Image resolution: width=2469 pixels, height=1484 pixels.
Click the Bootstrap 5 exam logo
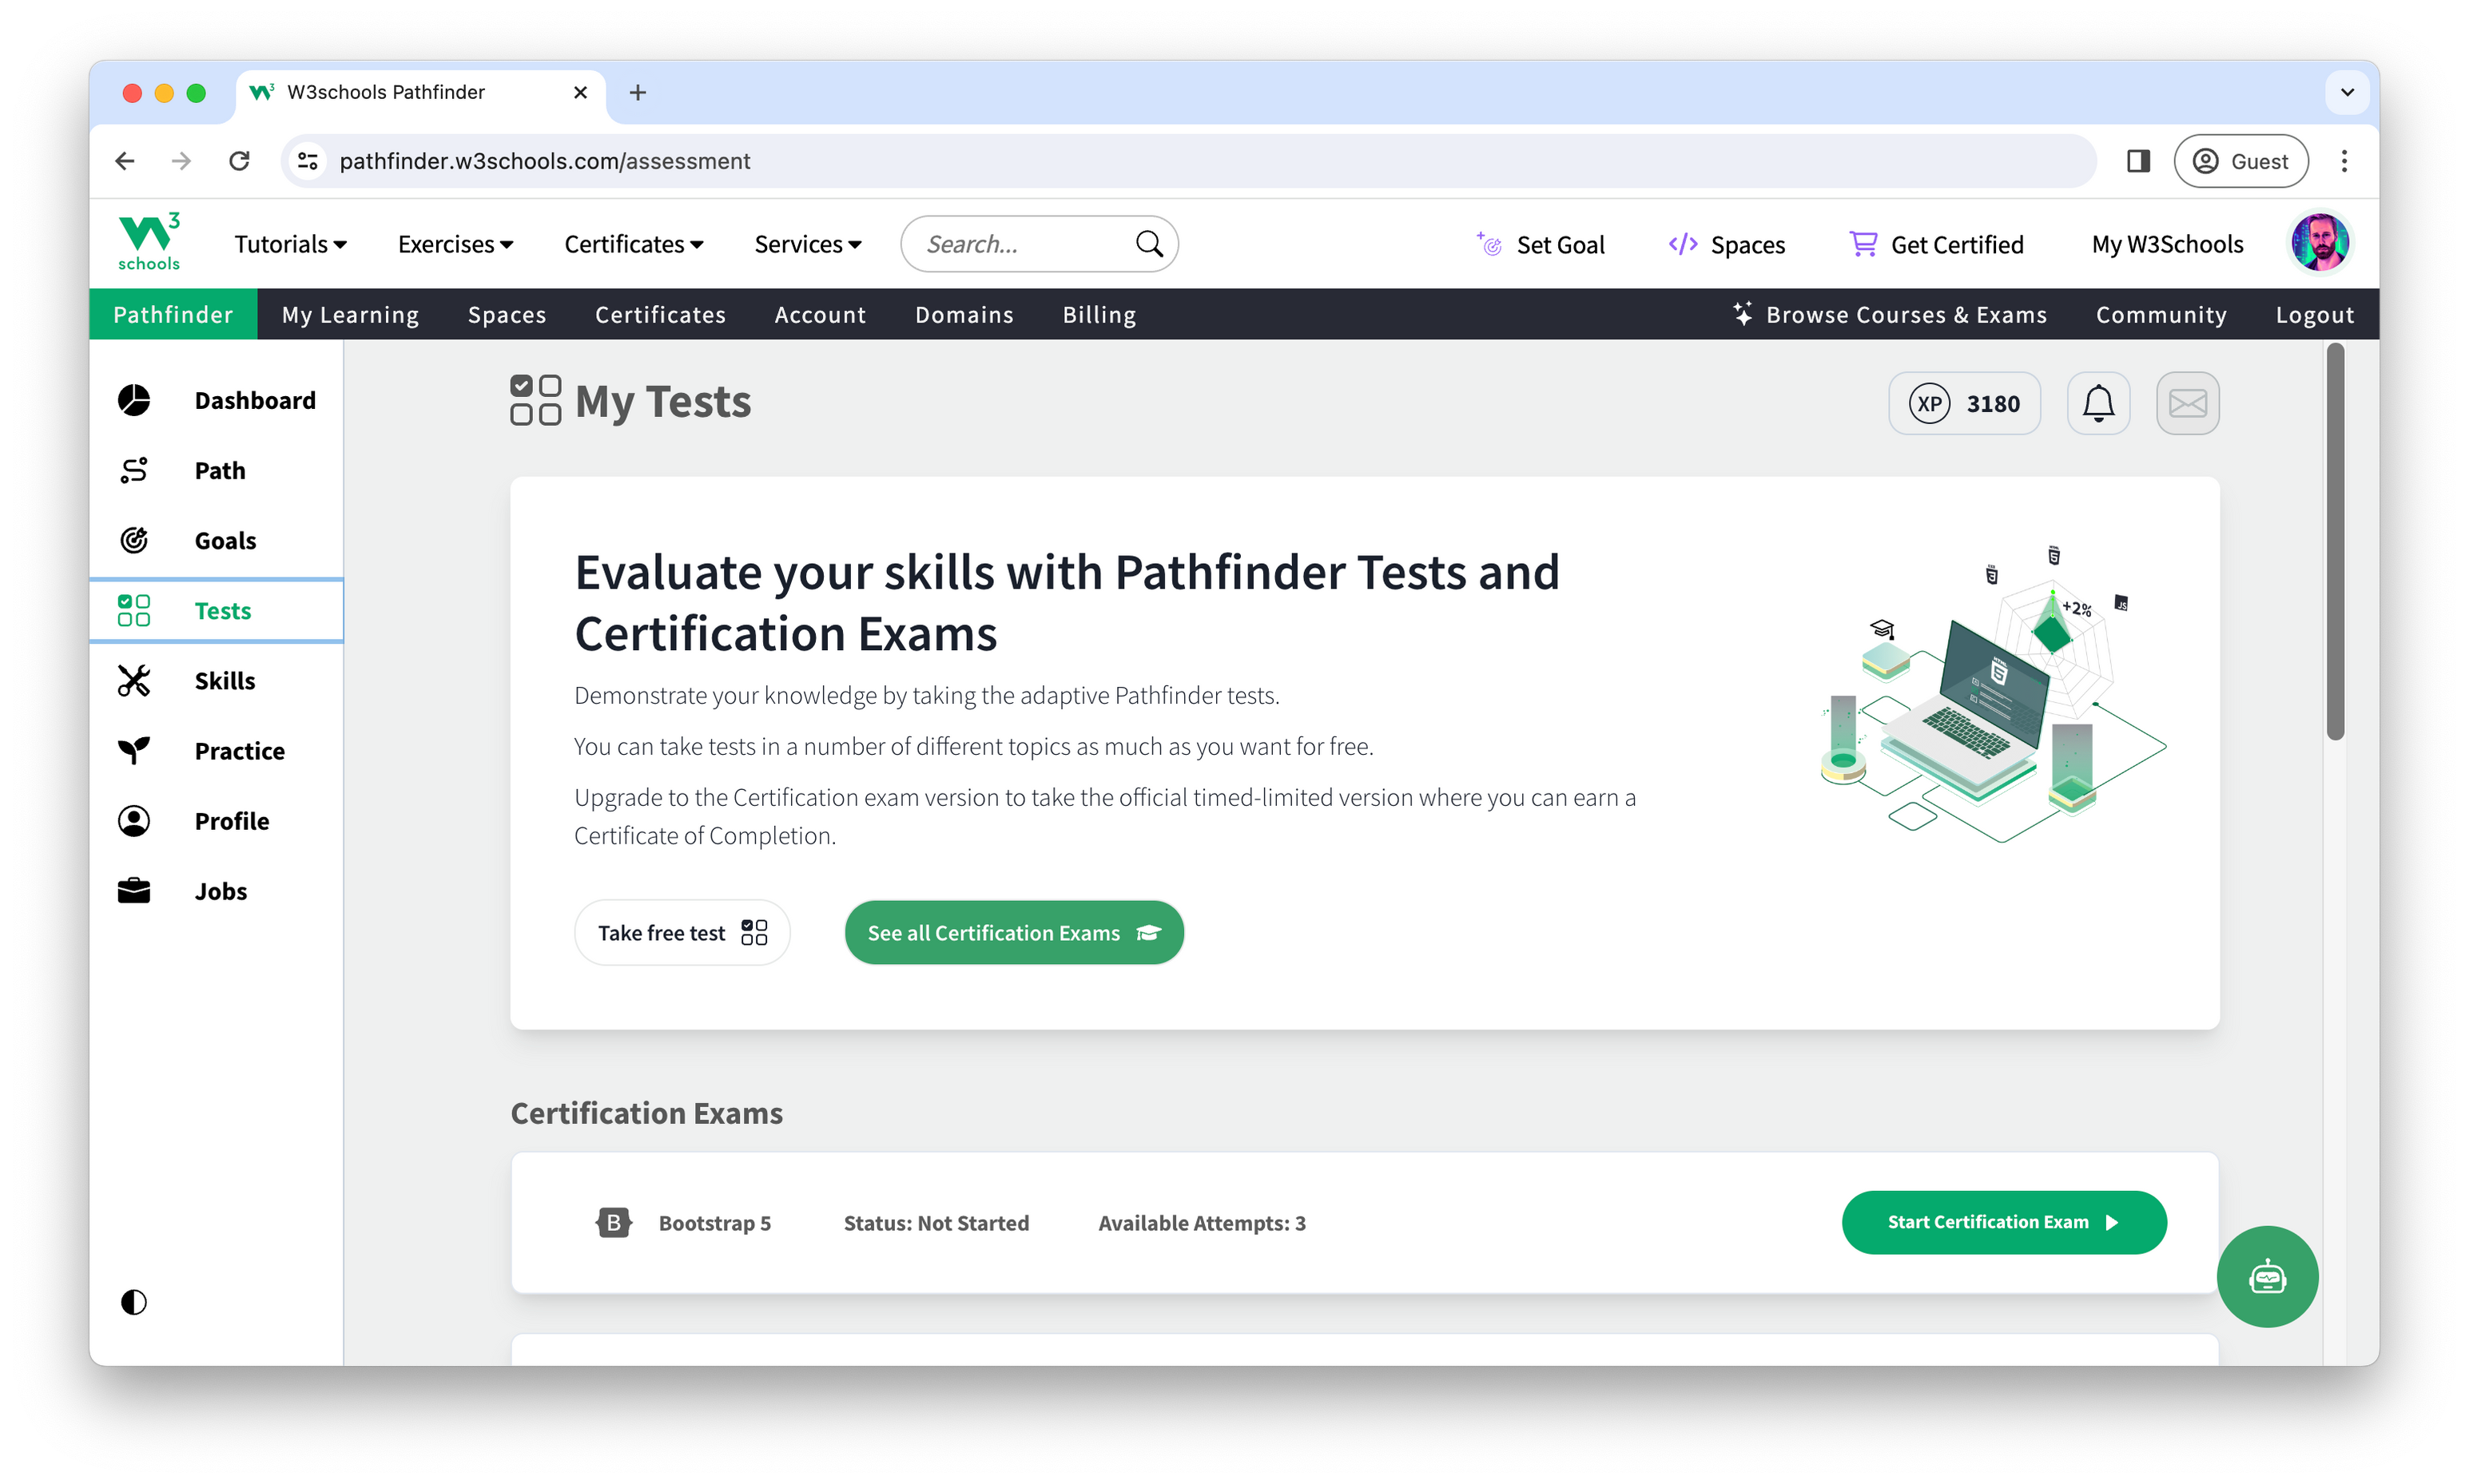(613, 1222)
